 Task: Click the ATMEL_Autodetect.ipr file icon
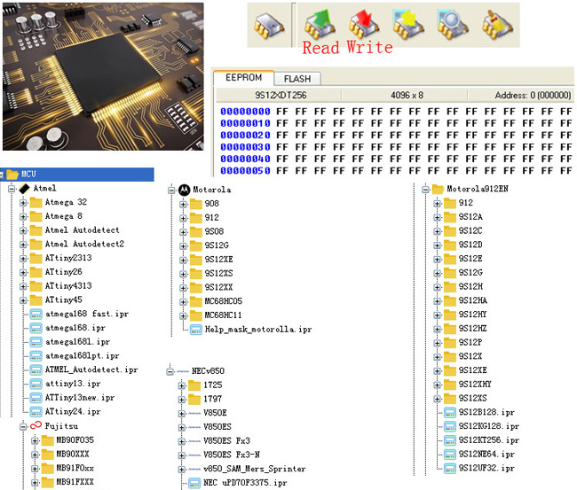(x=36, y=369)
